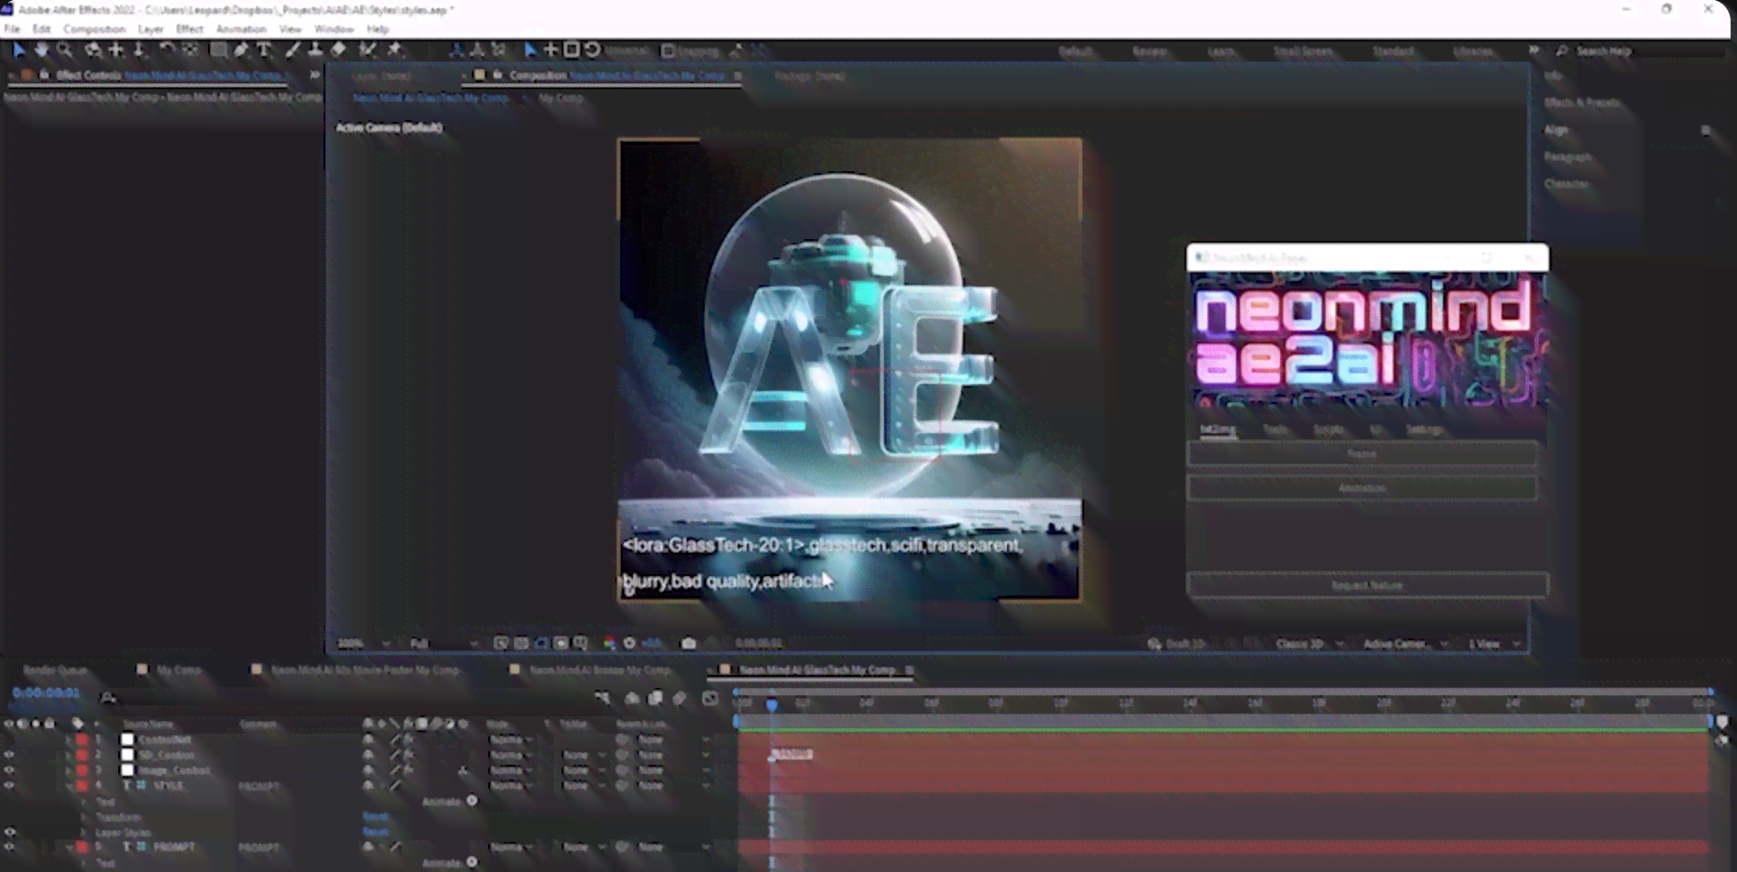The image size is (1737, 872).
Task: Open the Classic 3D renderer dropdown
Action: click(x=1309, y=644)
